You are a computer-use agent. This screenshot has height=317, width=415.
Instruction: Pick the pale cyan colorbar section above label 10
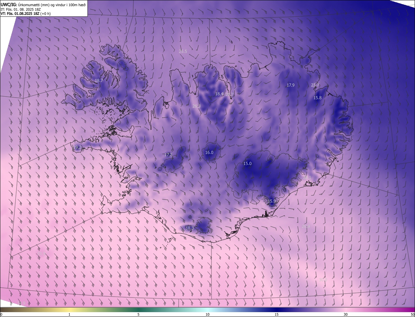pos(207,310)
